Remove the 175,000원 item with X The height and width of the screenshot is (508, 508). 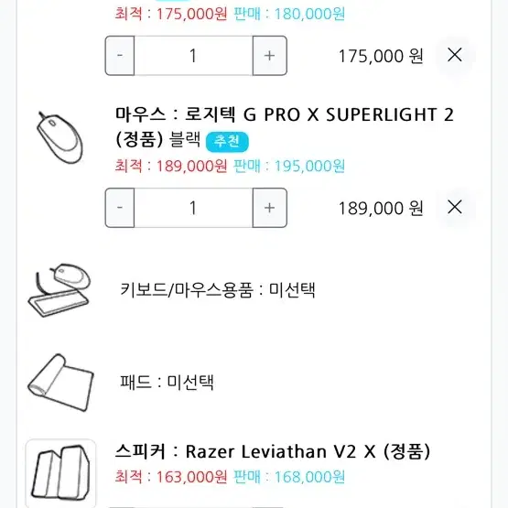tap(455, 55)
